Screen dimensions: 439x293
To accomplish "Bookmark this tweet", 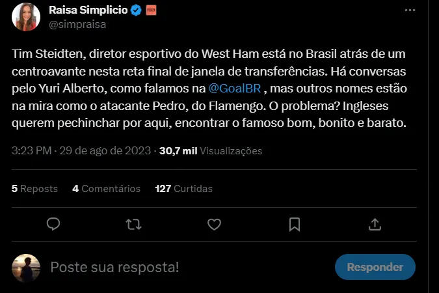I will tap(294, 224).
